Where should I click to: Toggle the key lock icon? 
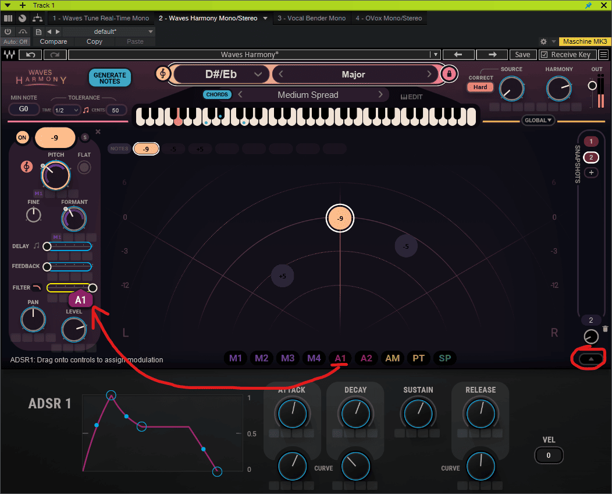pyautogui.click(x=449, y=73)
